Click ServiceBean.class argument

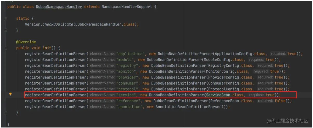[x=225, y=95]
